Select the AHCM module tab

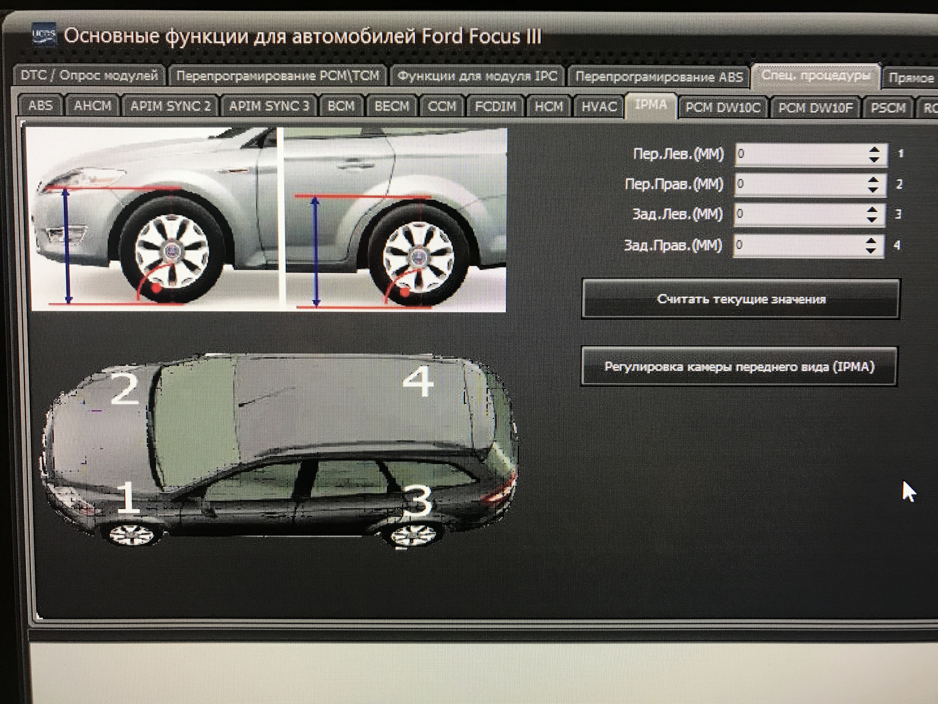92,106
